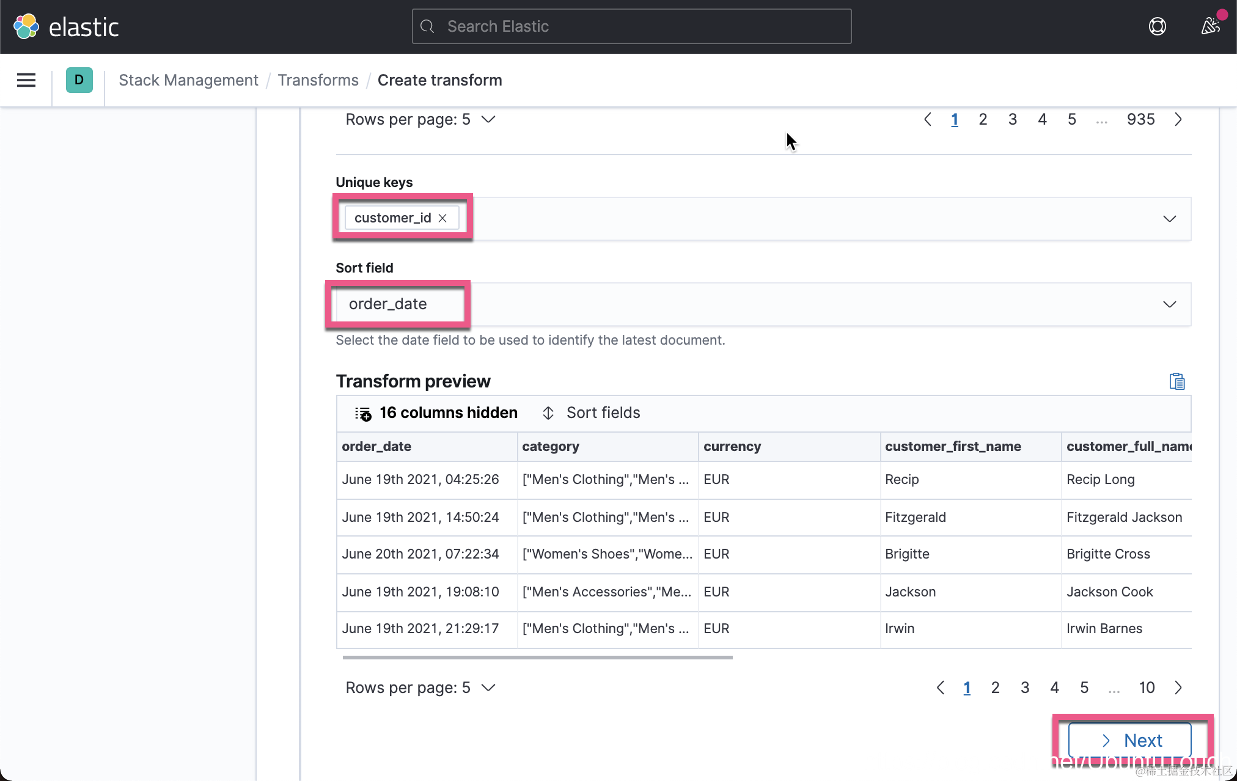
Task: Open the hamburger navigation menu
Action: click(26, 80)
